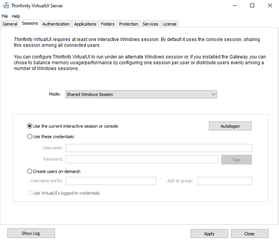The height and width of the screenshot is (243, 279).
Task: Select Use the current interactive session or console
Action: tap(72, 126)
